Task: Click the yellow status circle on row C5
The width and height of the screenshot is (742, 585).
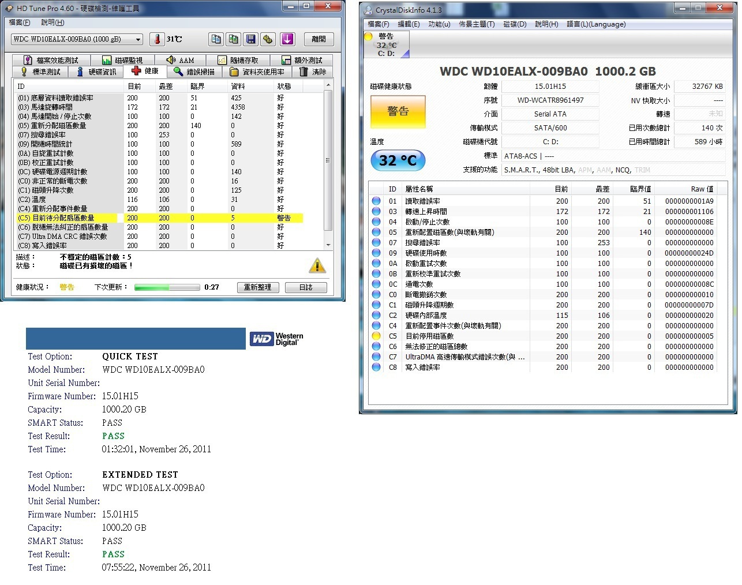Action: [x=376, y=336]
